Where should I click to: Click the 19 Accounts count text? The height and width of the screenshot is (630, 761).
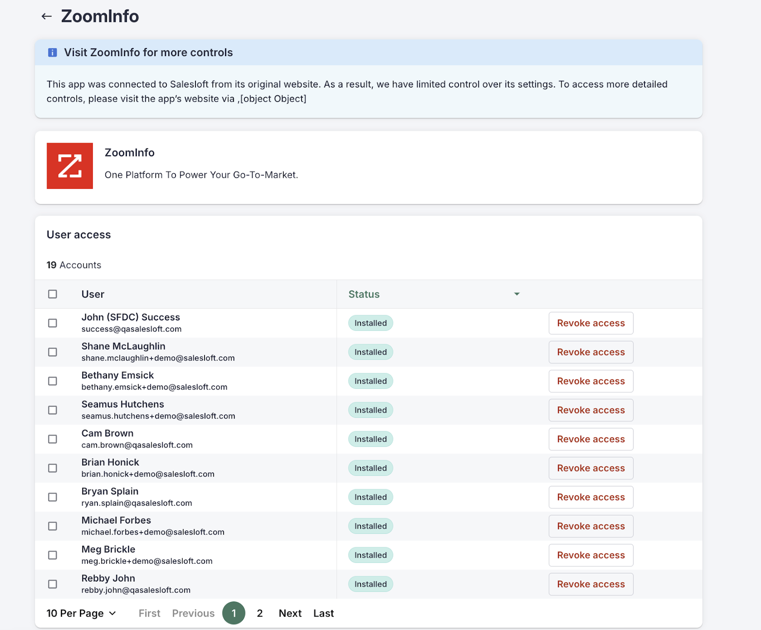pyautogui.click(x=74, y=265)
